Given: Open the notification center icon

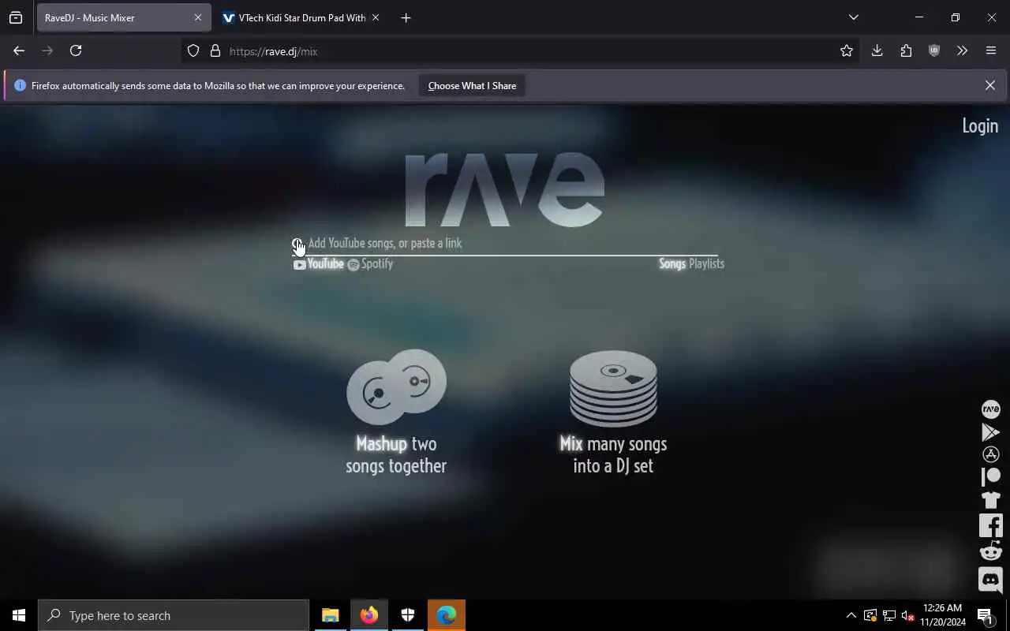Looking at the screenshot, I should click(x=986, y=615).
